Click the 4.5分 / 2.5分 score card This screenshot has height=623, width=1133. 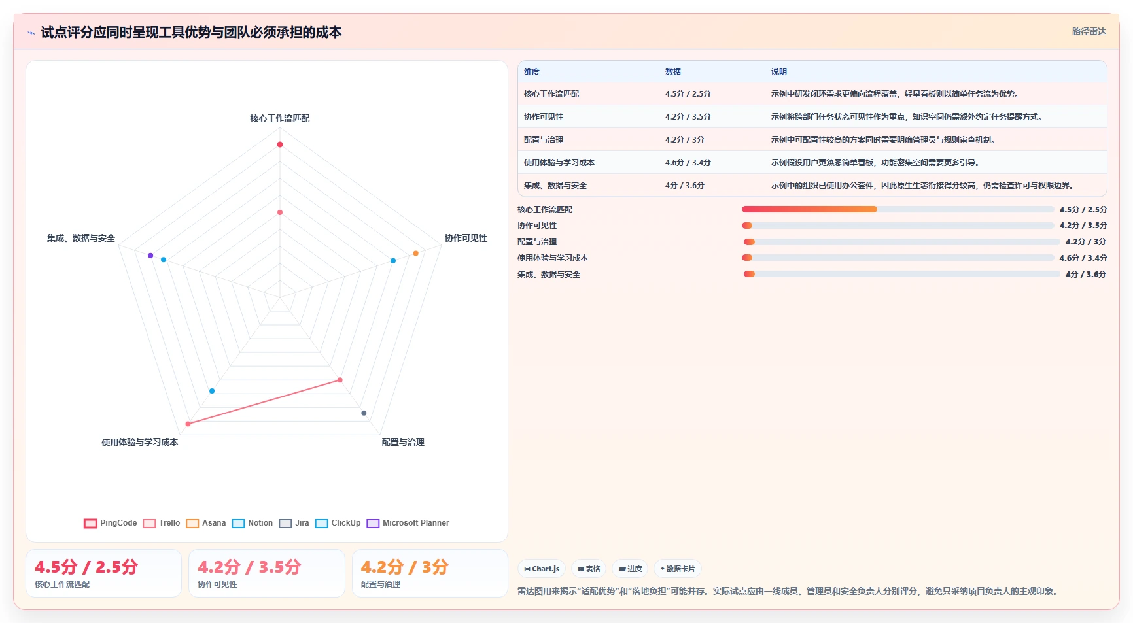click(103, 573)
